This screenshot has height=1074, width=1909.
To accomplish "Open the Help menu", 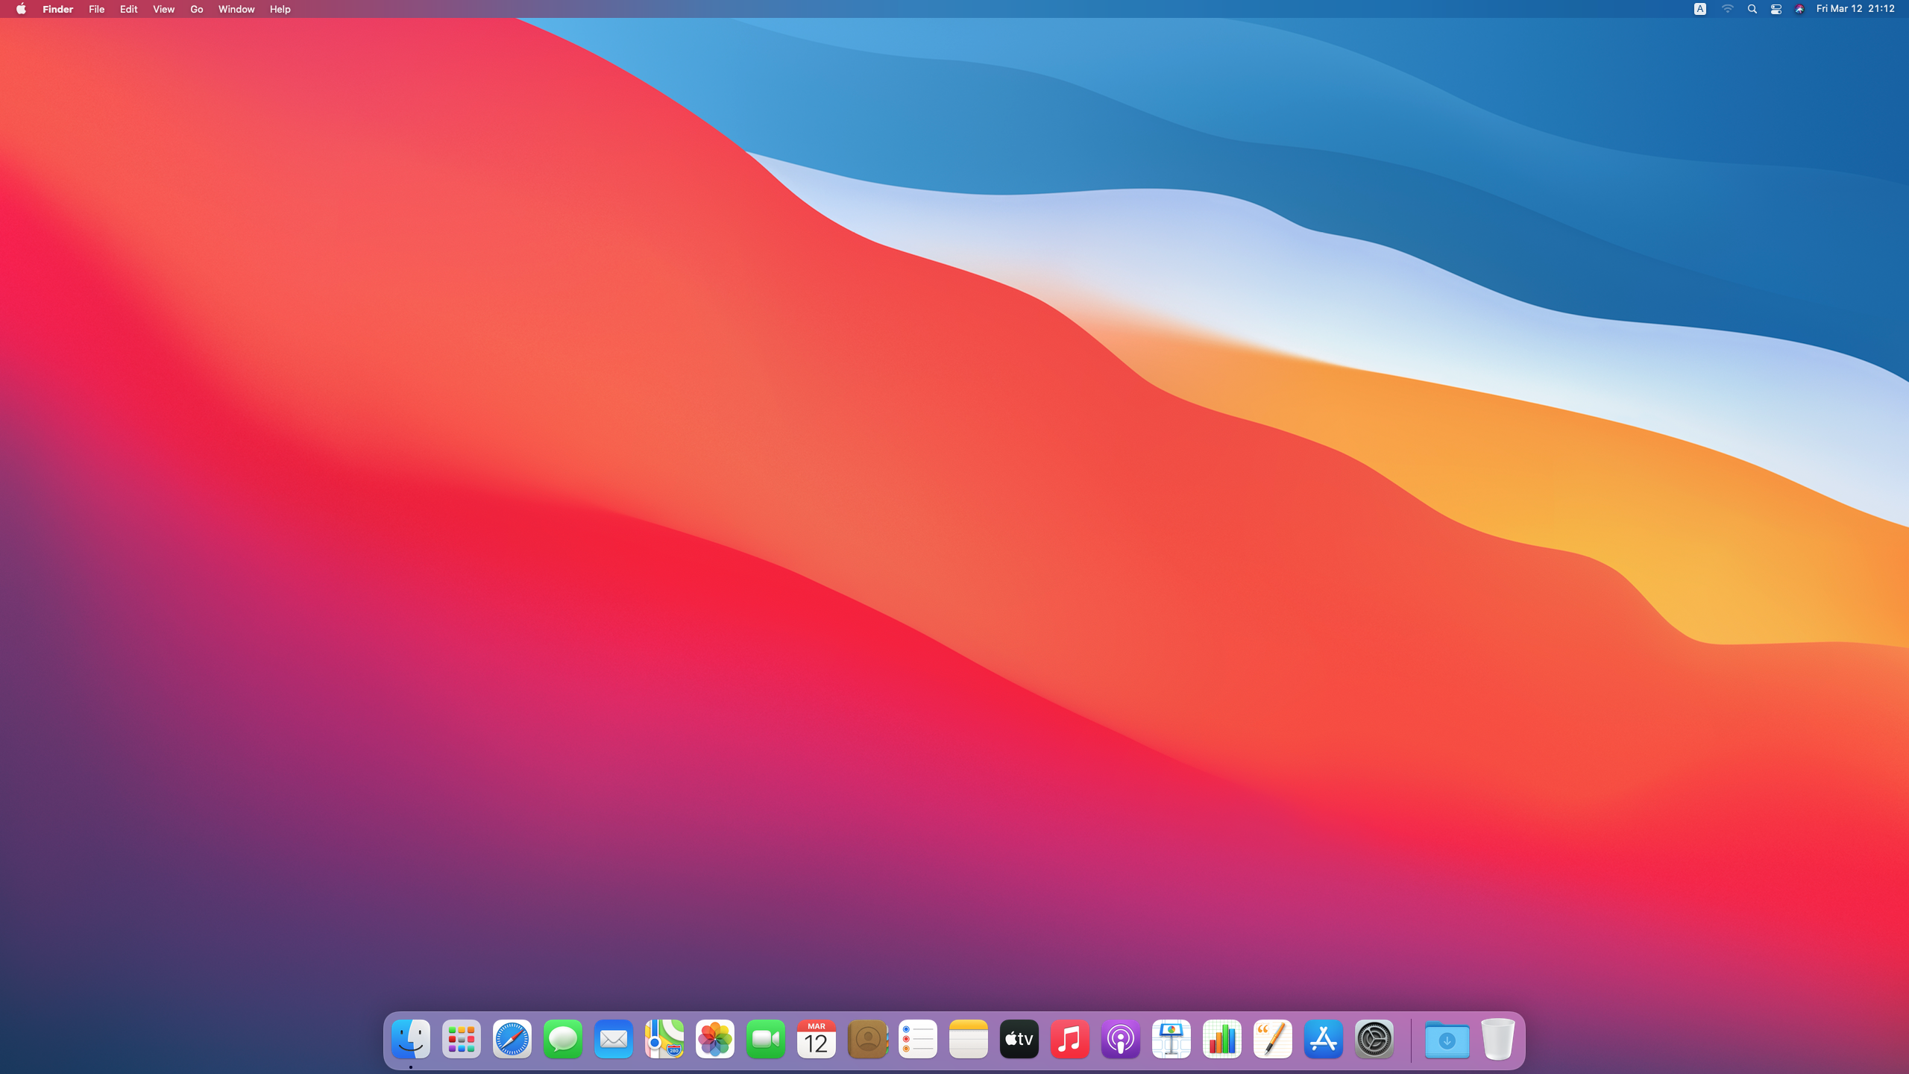I will click(280, 9).
